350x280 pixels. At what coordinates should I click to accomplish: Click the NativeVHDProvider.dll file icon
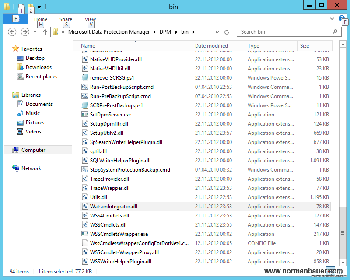[x=85, y=59]
